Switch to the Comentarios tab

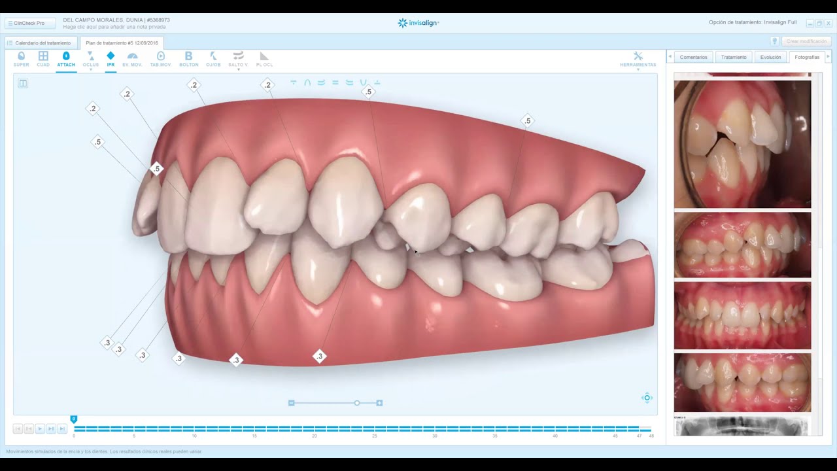point(693,57)
